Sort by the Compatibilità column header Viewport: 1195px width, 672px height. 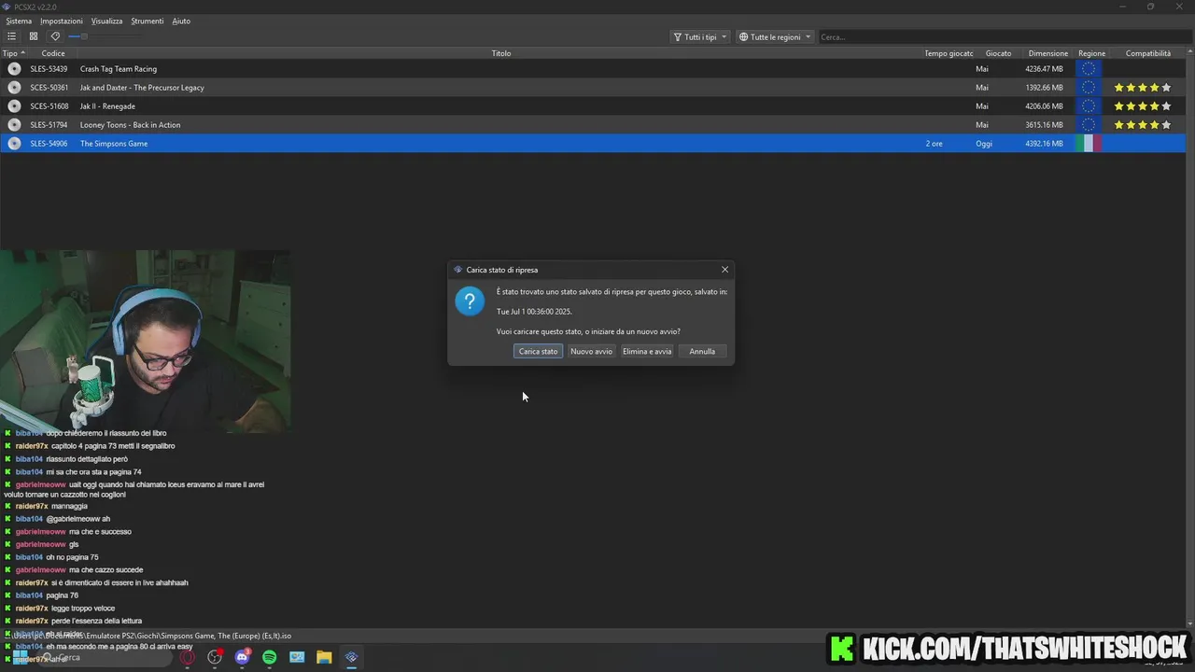point(1147,53)
